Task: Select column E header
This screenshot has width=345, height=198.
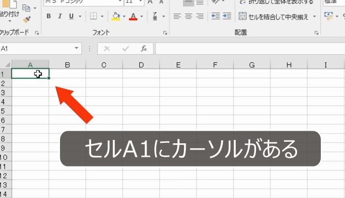Action: pyautogui.click(x=178, y=65)
